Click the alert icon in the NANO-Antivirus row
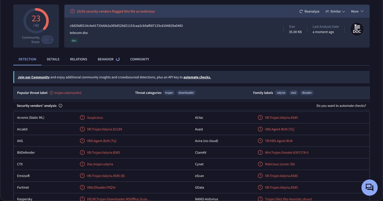 coord(260,199)
